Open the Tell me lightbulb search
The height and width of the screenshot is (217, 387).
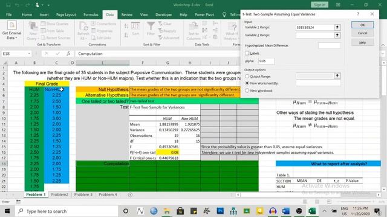(224, 14)
